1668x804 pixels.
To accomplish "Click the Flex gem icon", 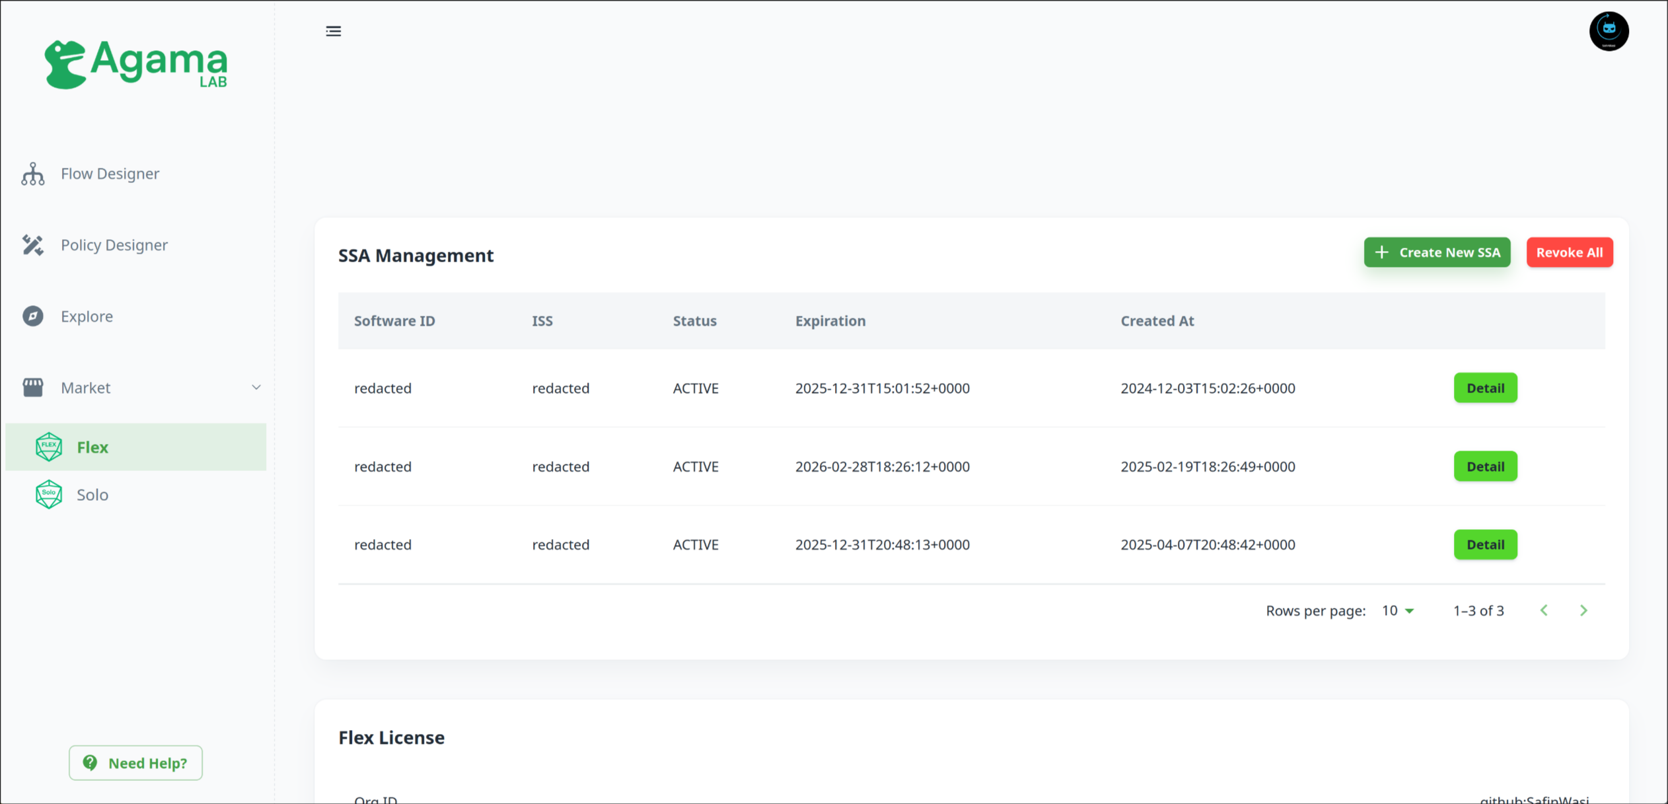I will click(x=49, y=447).
